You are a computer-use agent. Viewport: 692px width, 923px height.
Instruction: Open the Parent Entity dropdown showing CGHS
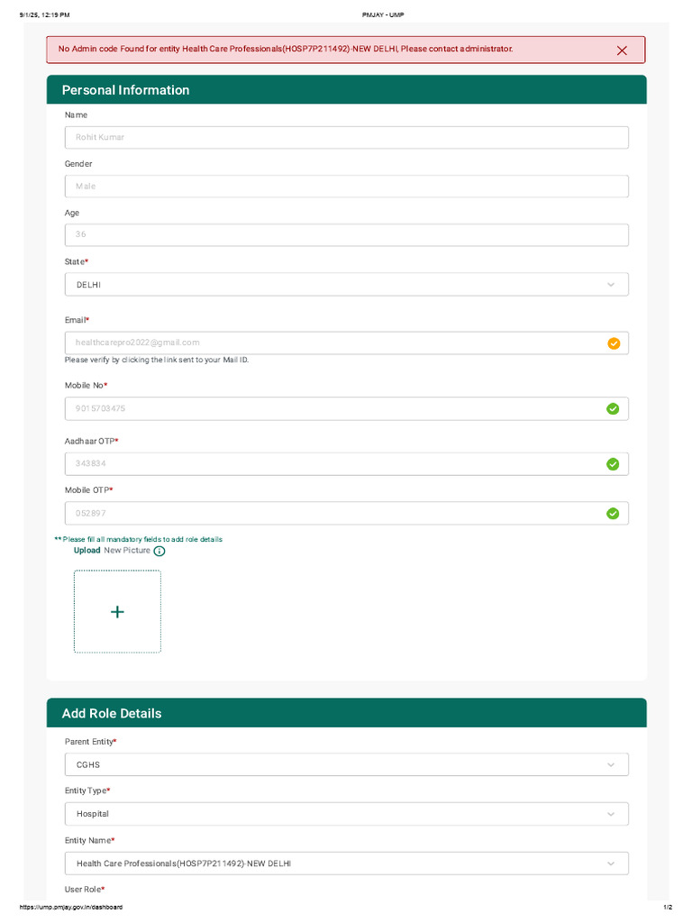347,764
